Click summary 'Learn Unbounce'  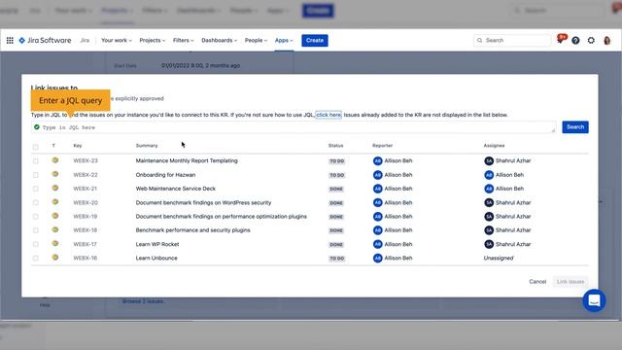156,258
